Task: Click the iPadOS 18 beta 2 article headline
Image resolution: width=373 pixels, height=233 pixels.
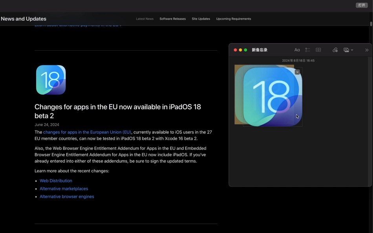Action: coord(118,111)
